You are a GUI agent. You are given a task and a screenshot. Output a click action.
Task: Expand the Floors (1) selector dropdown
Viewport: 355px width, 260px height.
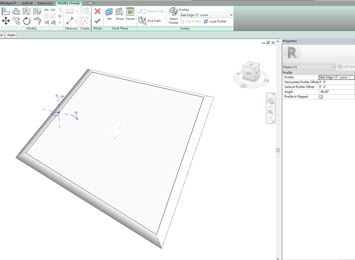(x=334, y=67)
